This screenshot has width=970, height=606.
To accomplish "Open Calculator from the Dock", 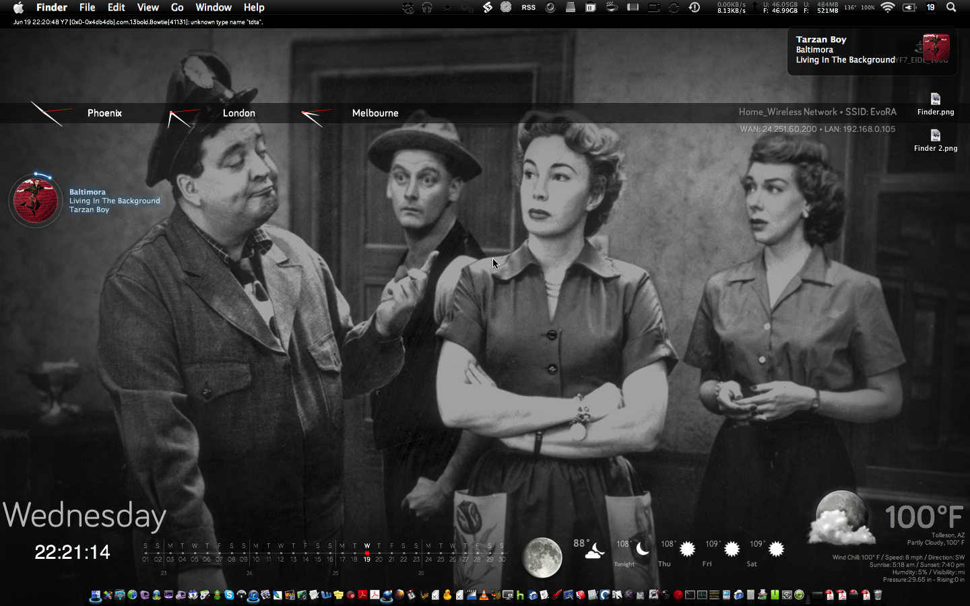I will point(750,595).
